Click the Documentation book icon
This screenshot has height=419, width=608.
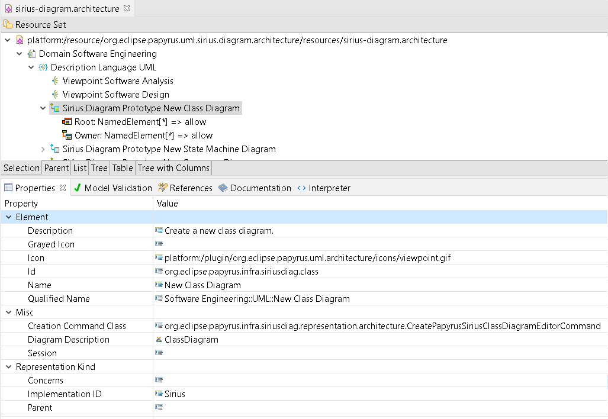pos(223,188)
